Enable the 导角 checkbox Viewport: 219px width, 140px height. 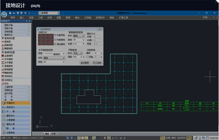tap(88, 57)
